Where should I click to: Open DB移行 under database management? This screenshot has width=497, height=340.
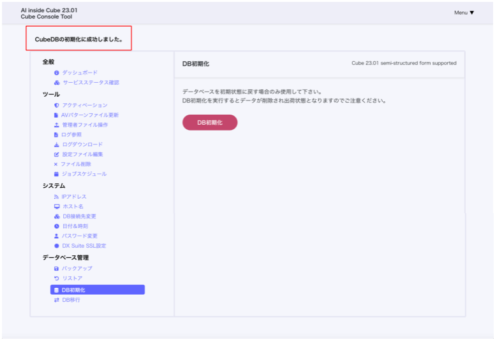(x=71, y=300)
